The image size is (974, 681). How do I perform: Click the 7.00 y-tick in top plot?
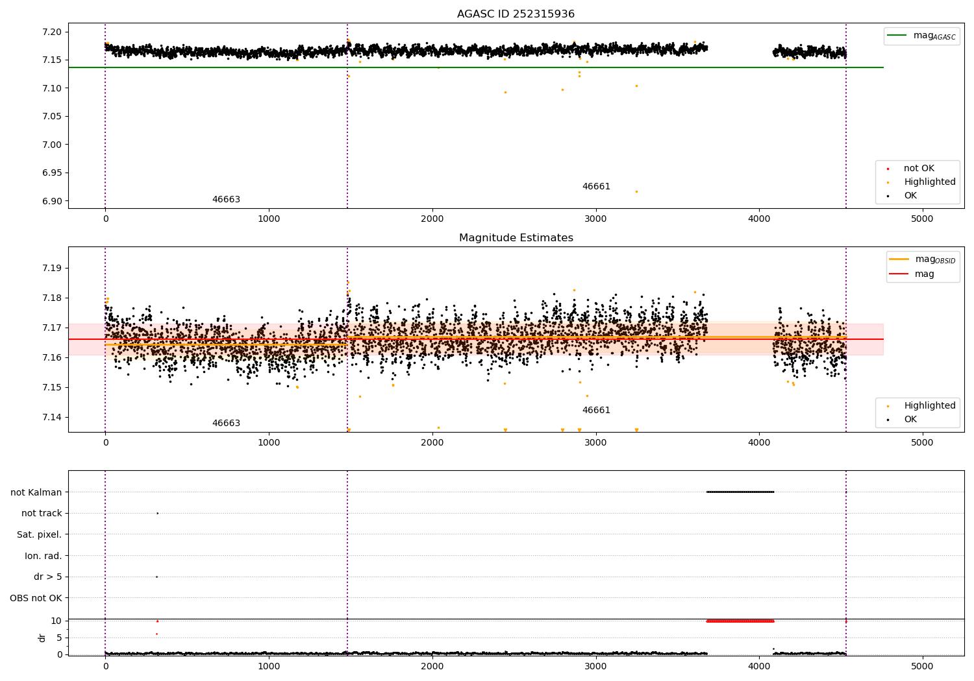point(52,145)
